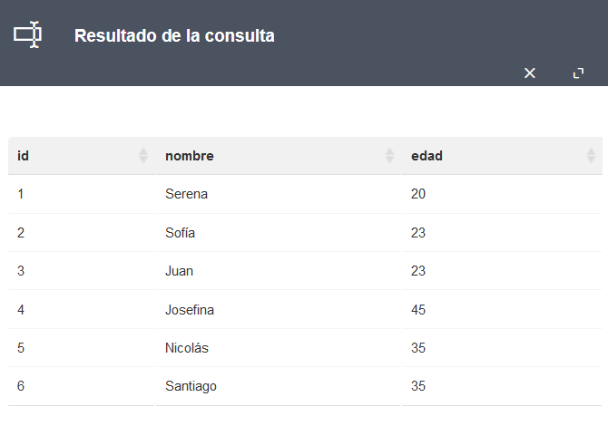Click the age 20 cell for Serena

pos(502,194)
